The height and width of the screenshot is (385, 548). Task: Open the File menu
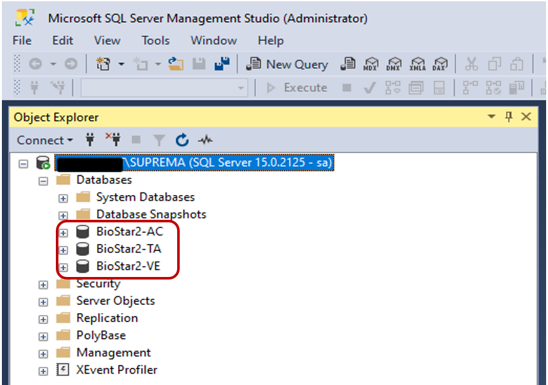tap(22, 41)
